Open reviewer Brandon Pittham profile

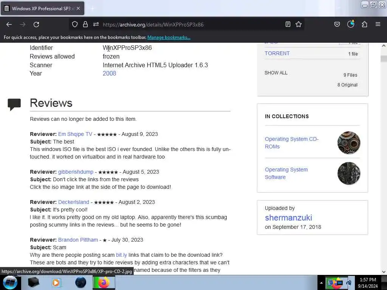[x=78, y=240]
